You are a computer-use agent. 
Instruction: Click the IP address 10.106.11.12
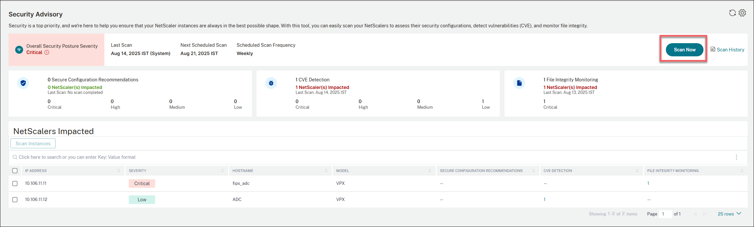point(36,199)
